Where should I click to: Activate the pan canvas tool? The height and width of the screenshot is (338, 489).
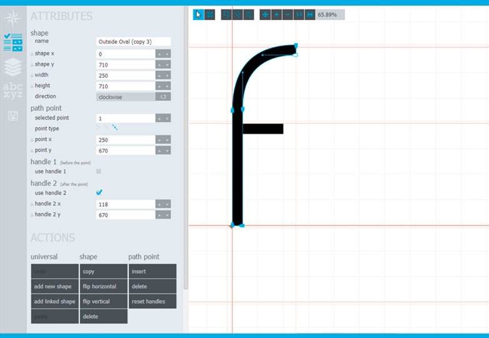coord(265,14)
